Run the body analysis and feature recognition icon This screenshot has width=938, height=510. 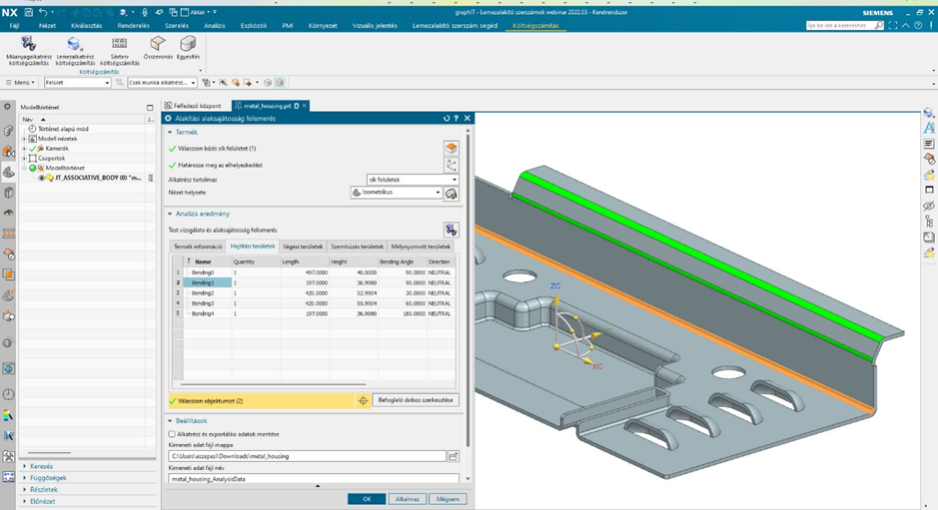coord(452,230)
